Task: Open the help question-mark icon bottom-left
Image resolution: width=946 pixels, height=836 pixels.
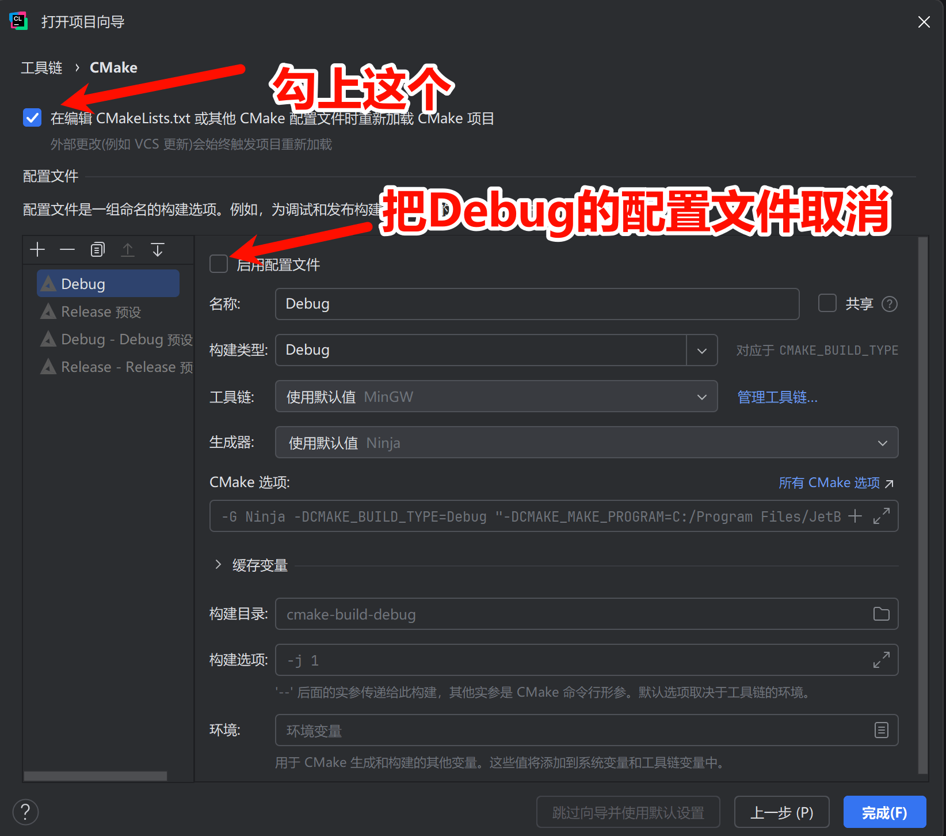Action: (x=25, y=811)
